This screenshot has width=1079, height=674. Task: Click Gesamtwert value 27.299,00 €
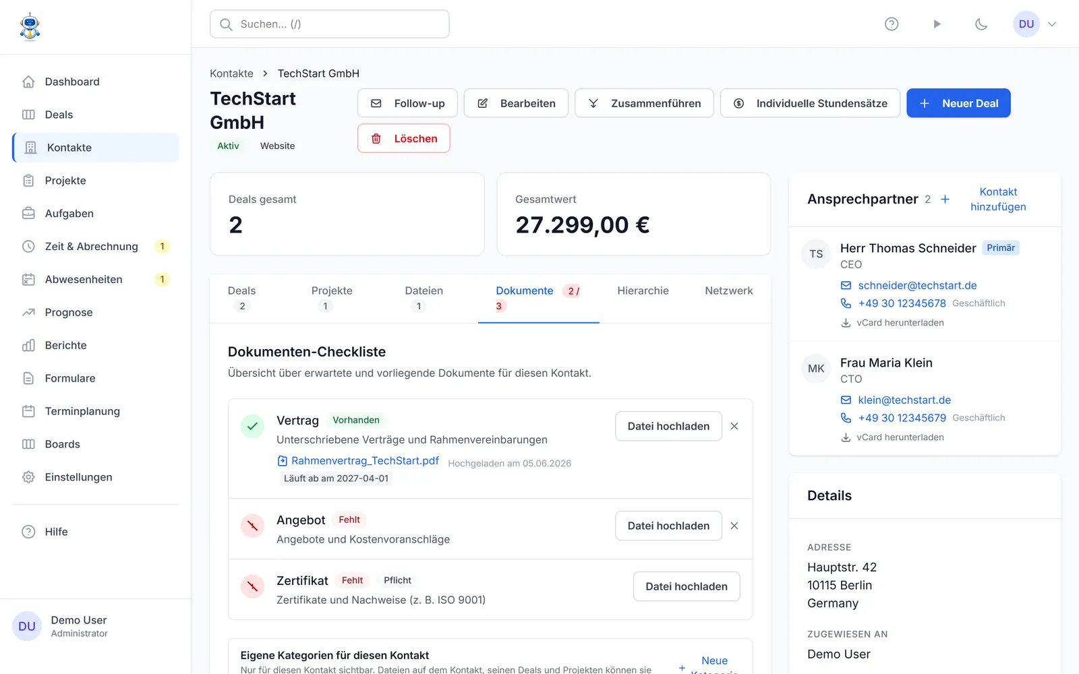(x=583, y=225)
